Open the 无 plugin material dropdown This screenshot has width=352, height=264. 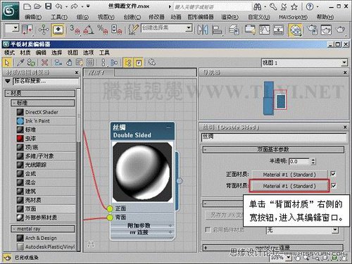336,230
